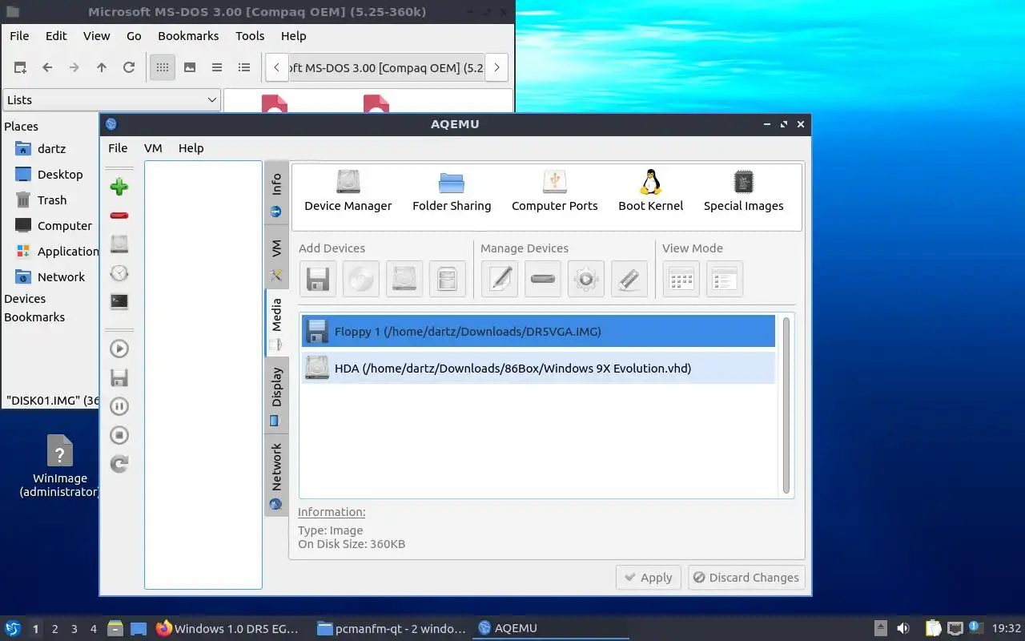Open VM disk icon in sidebar
1025x641 pixels.
point(119,244)
